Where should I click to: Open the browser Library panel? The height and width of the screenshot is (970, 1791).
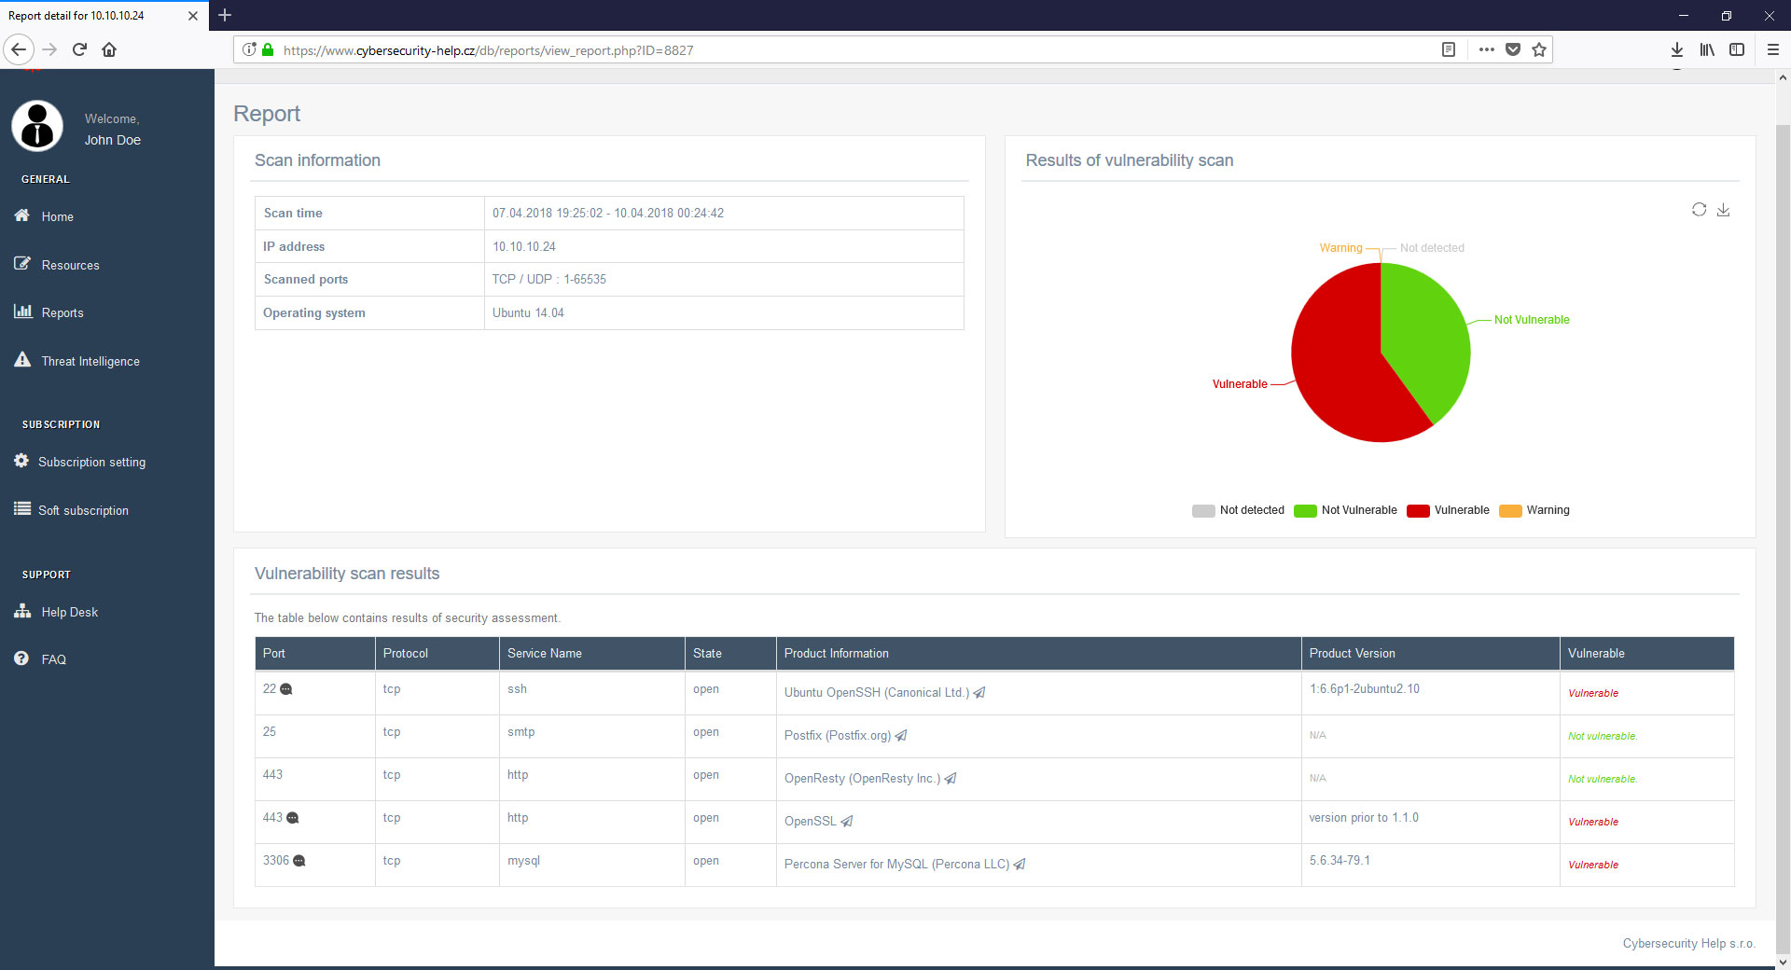coord(1707,49)
